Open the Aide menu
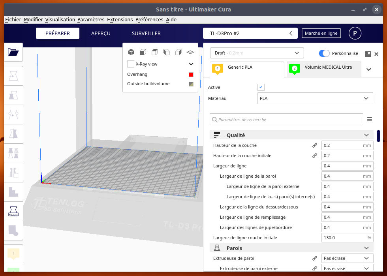 coord(171,19)
